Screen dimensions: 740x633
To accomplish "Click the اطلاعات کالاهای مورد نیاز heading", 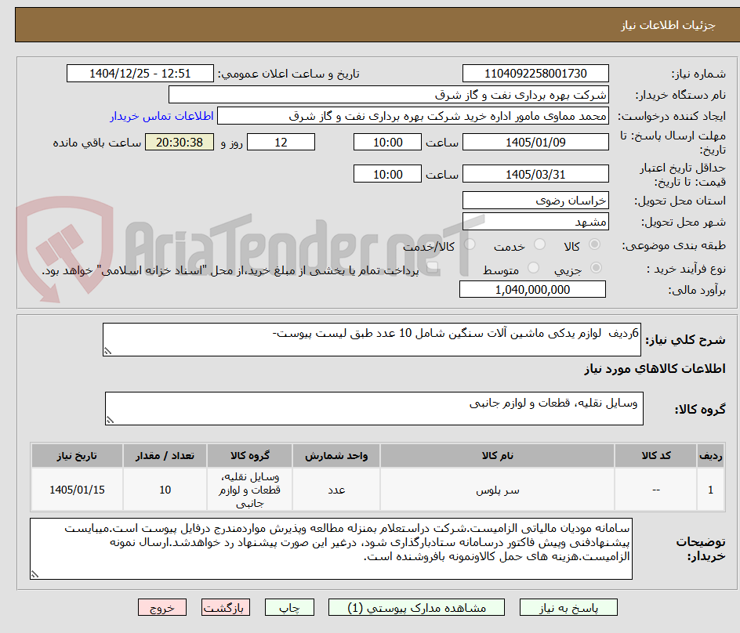I will tap(655, 368).
